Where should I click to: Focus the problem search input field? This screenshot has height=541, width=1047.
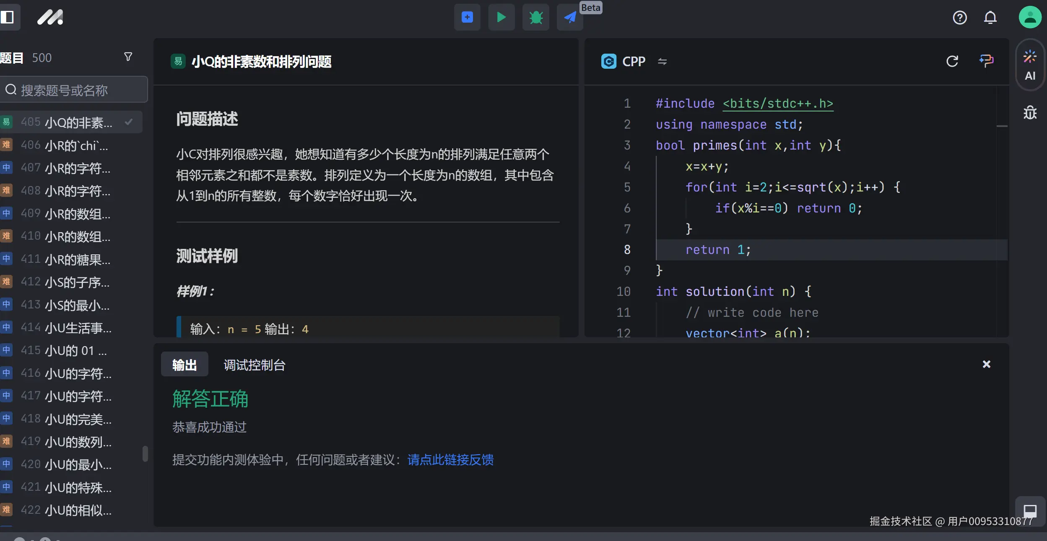pyautogui.click(x=73, y=89)
